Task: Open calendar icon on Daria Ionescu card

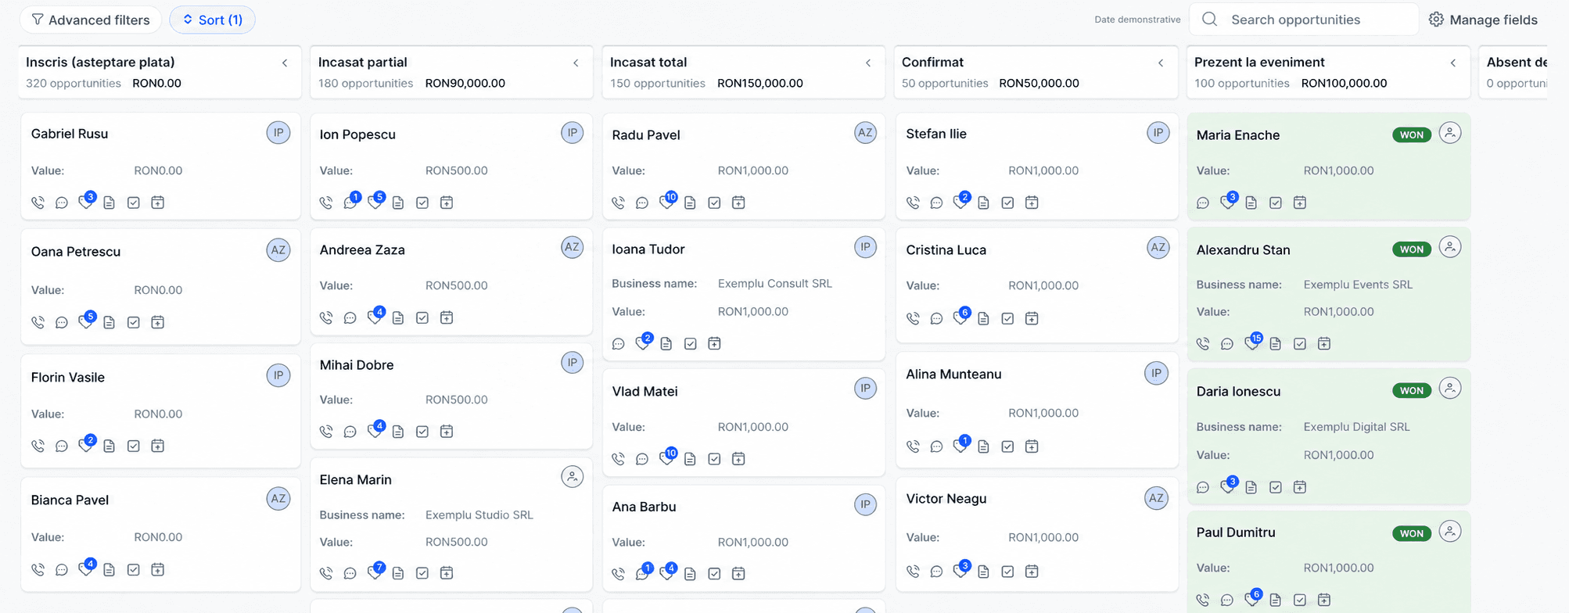Action: click(1300, 487)
